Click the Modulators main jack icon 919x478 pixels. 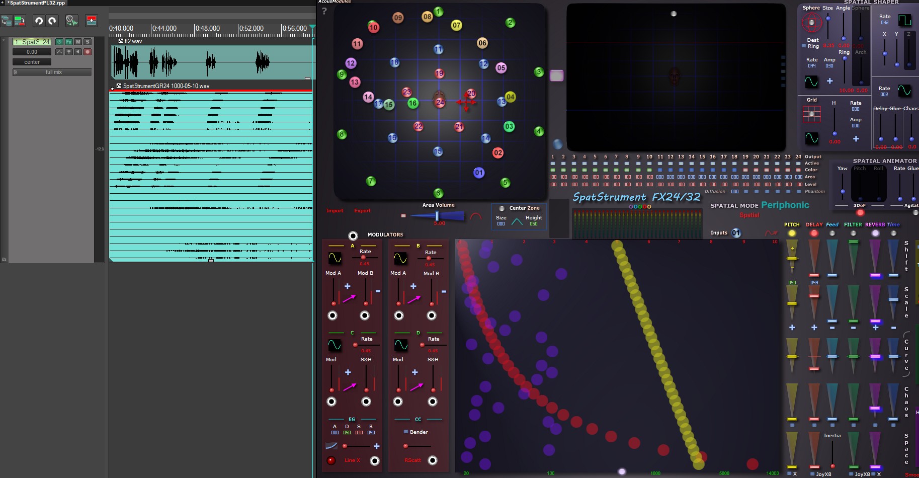[353, 235]
